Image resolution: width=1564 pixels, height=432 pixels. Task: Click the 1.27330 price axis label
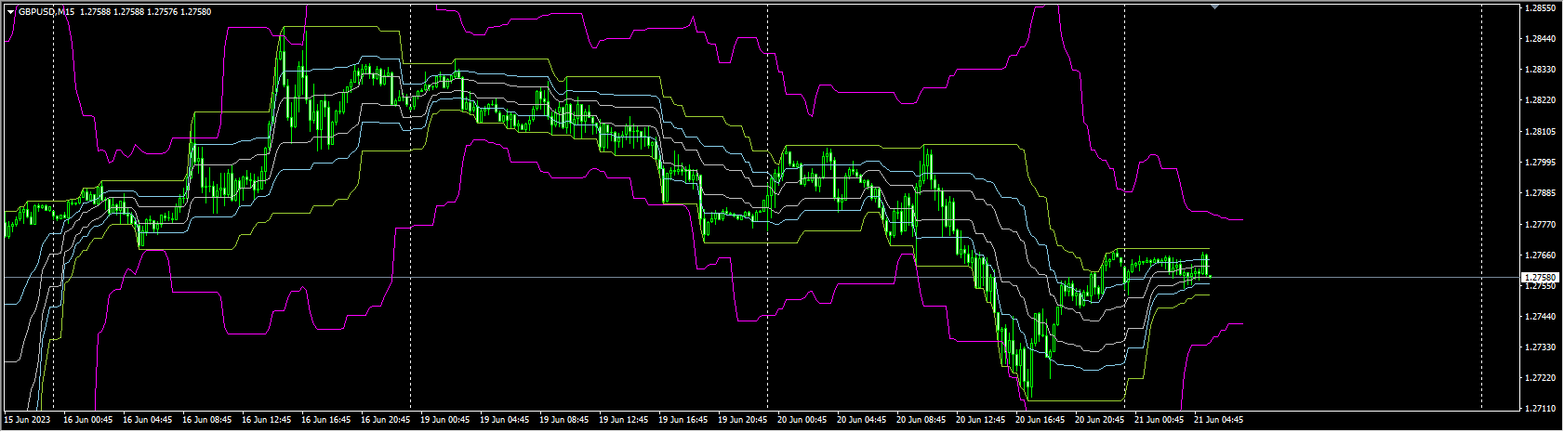1540,347
